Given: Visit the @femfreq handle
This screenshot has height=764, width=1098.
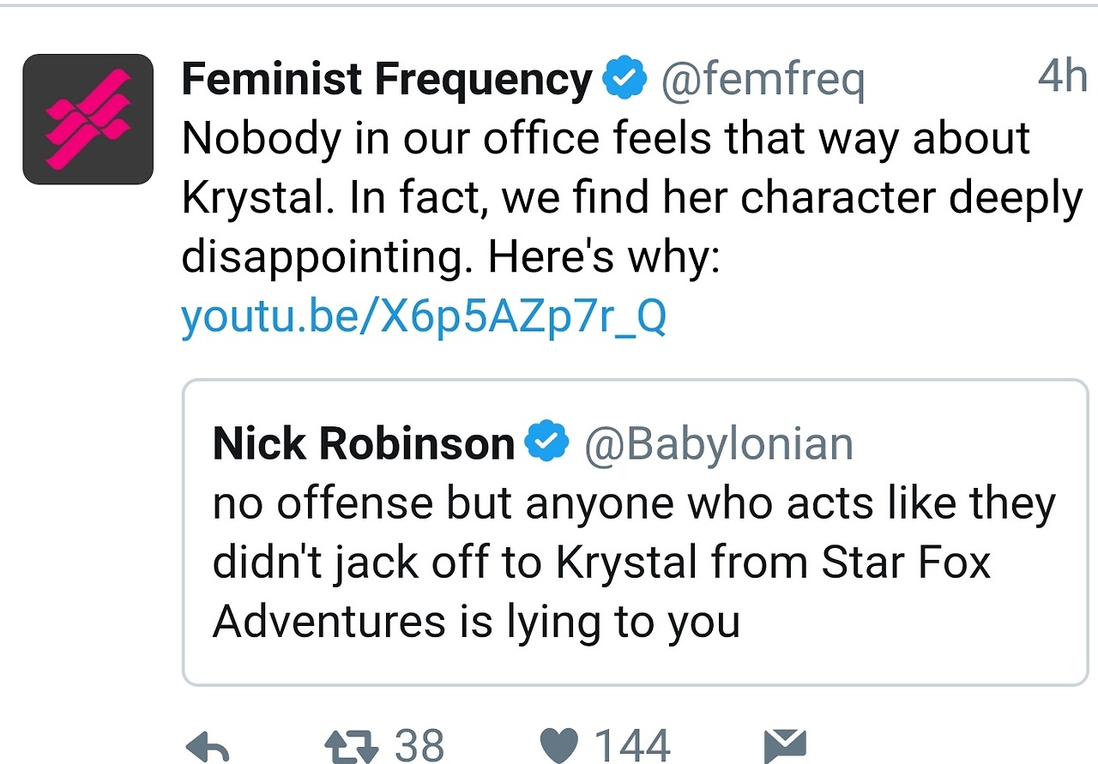Looking at the screenshot, I should tap(762, 81).
